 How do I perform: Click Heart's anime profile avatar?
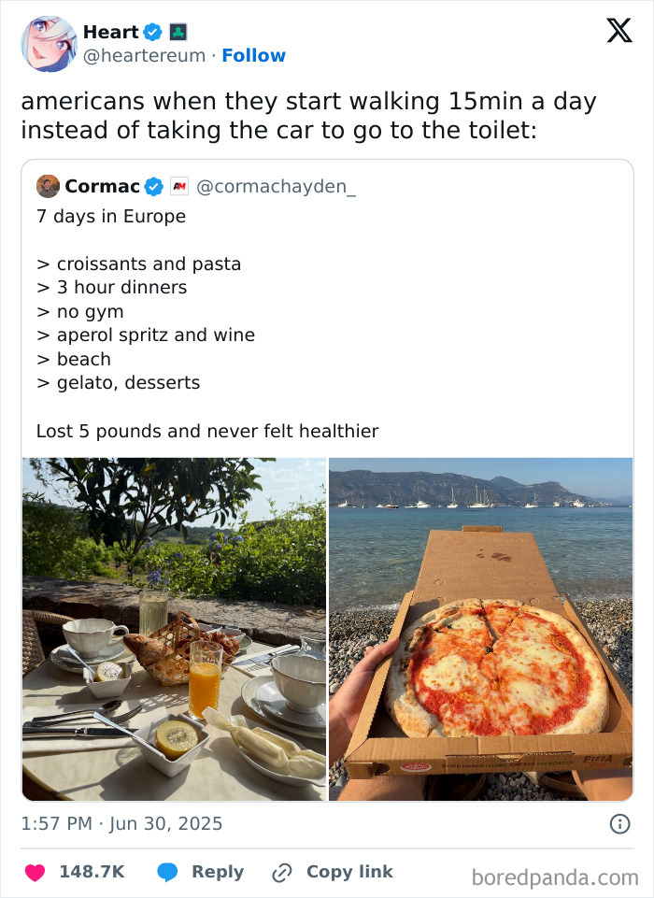(x=48, y=43)
